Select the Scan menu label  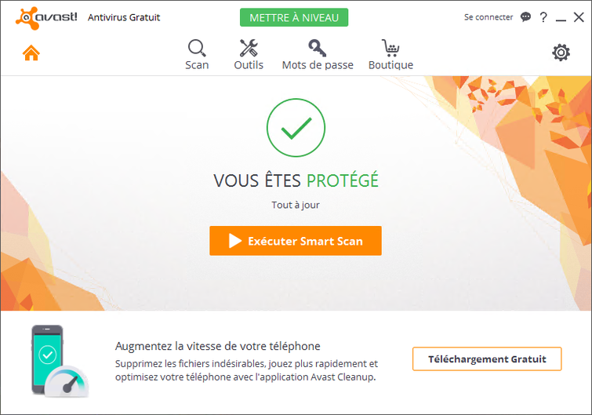coord(197,65)
